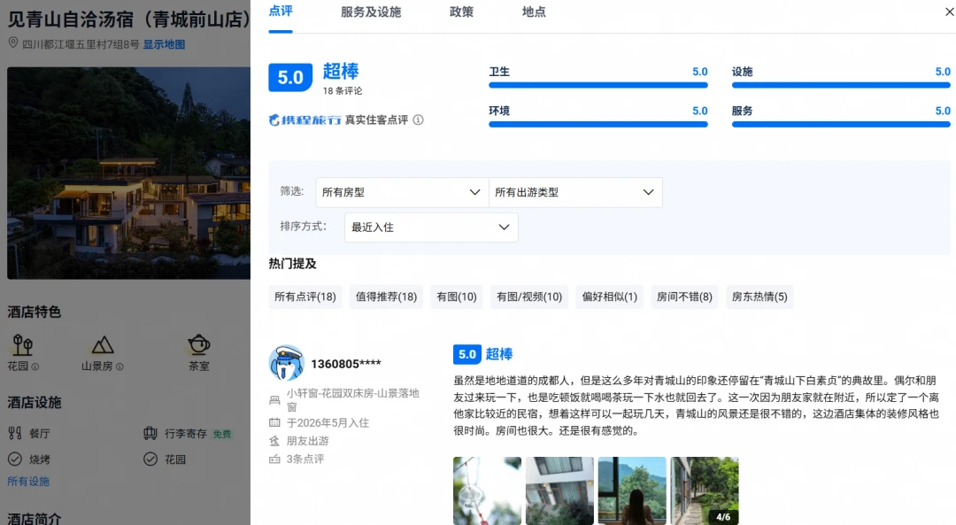Click the info icon beside 真实住客点评
The width and height of the screenshot is (956, 525).
tap(418, 120)
